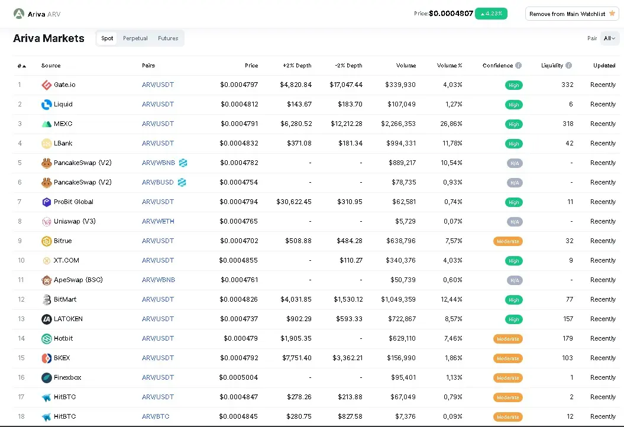Click the watchlist star icon
Screen dimensions: 624x427
tap(612, 14)
